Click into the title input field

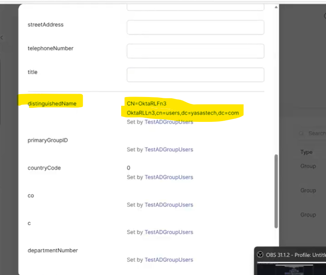[x=195, y=75]
